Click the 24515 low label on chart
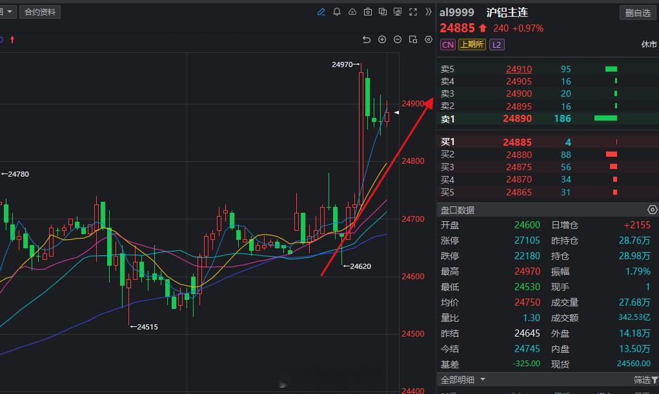Screen dimensions: 659x394 click(148, 327)
